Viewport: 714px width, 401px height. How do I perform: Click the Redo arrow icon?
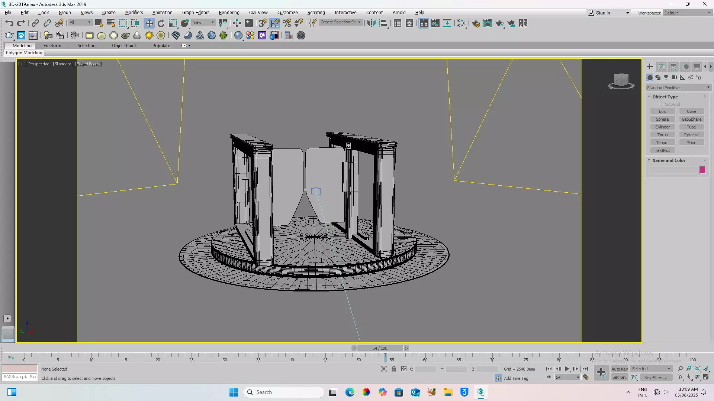[x=21, y=23]
